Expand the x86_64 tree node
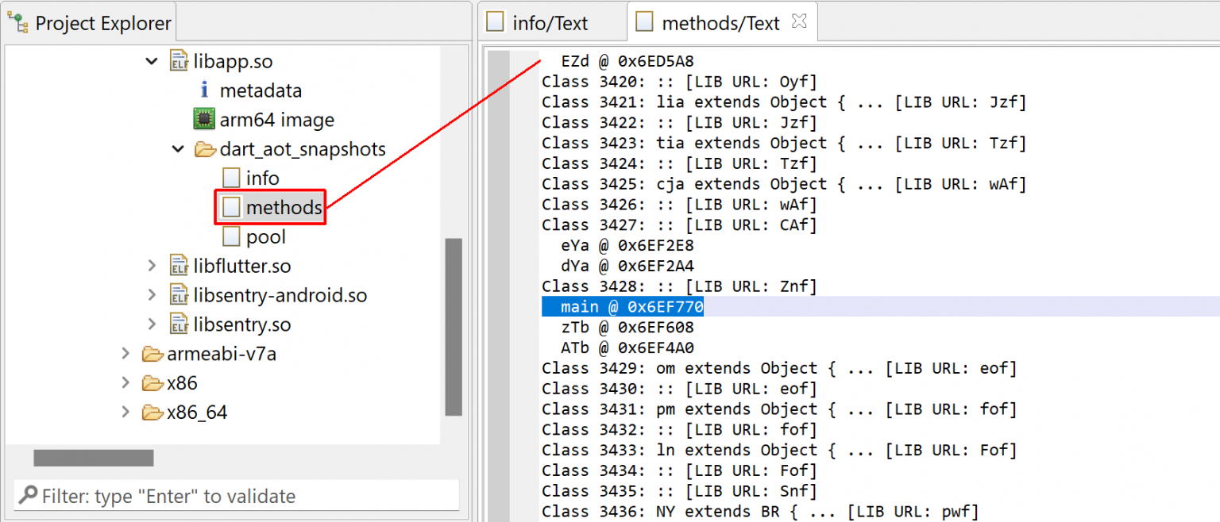 [125, 412]
